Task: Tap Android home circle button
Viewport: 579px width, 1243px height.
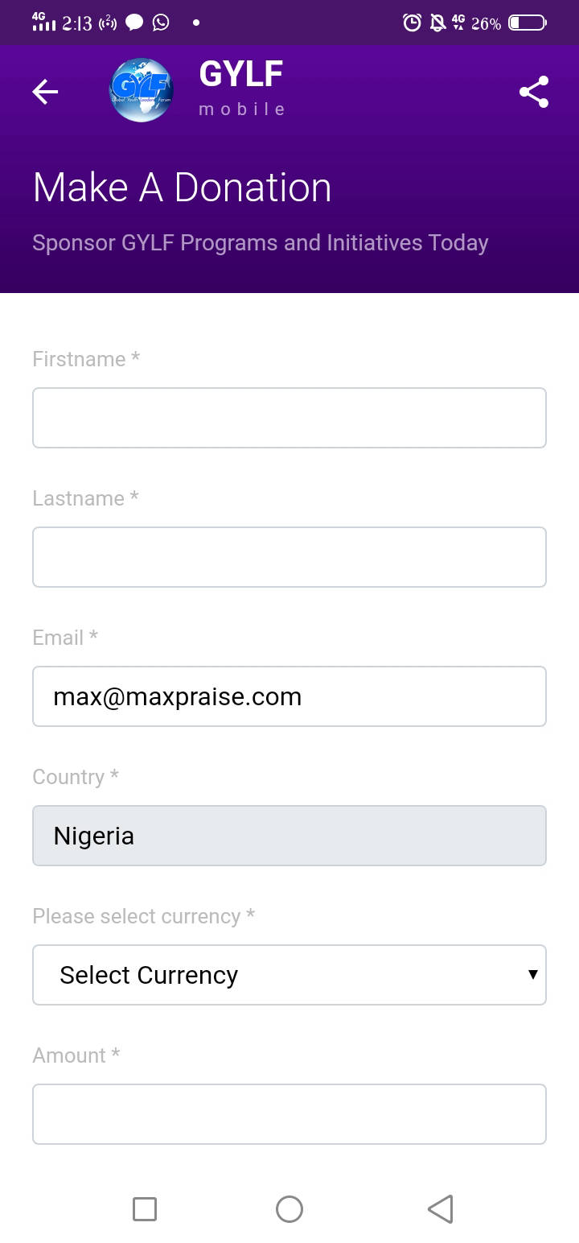Action: [289, 1208]
